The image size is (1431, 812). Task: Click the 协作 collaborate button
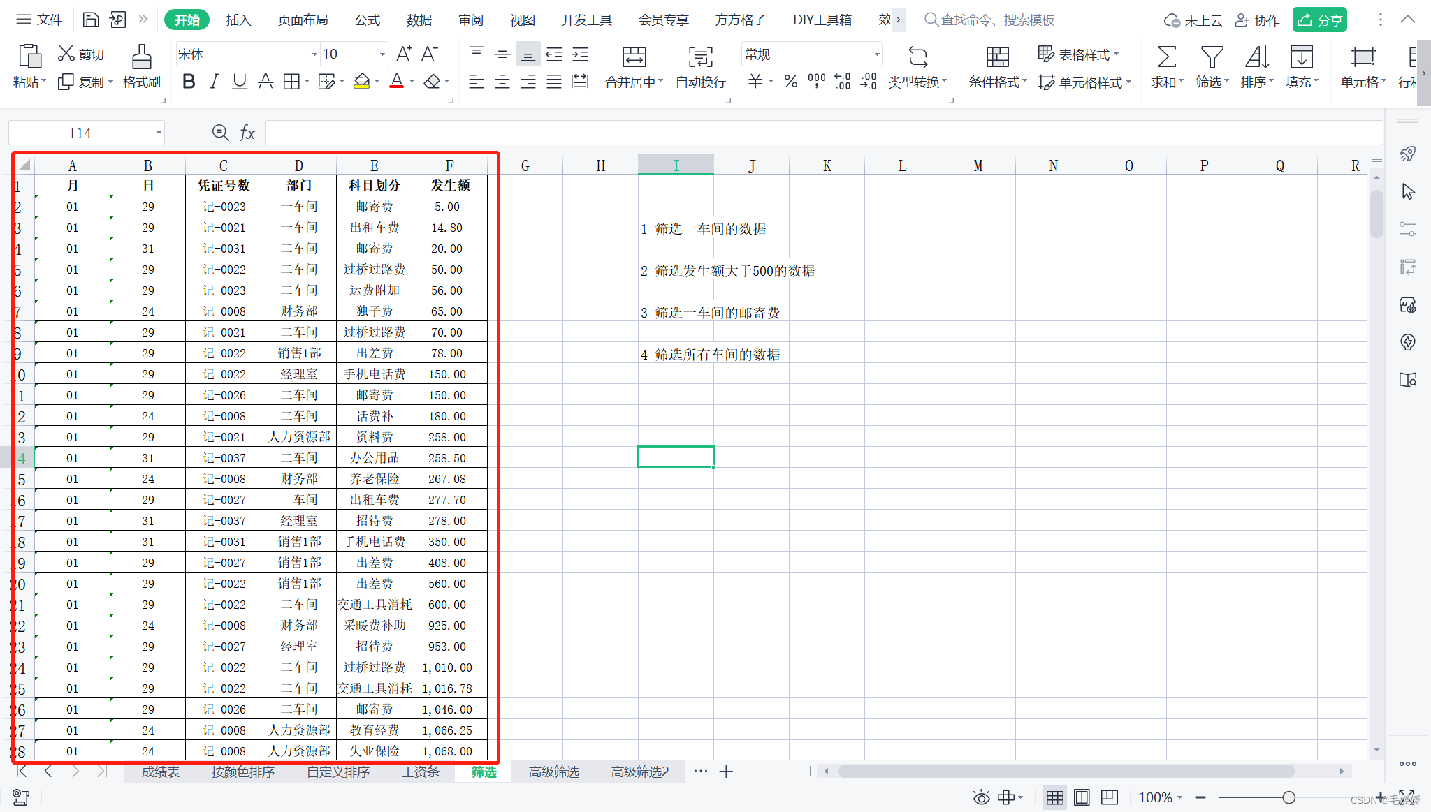coord(1257,20)
